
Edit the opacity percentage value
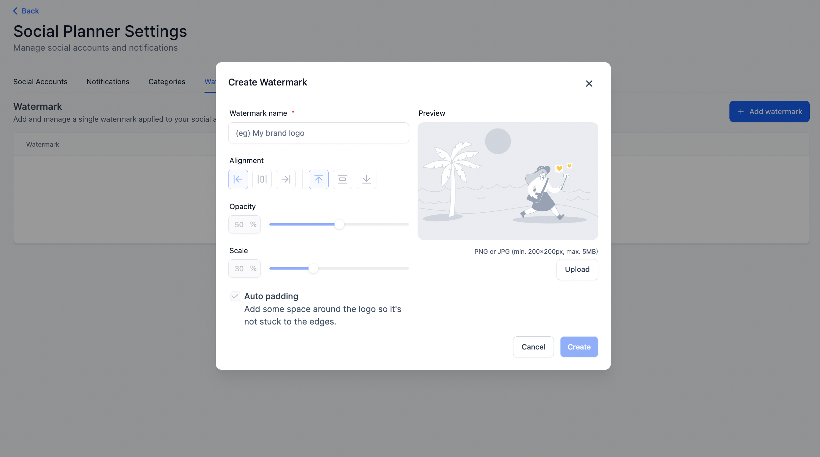click(x=244, y=224)
